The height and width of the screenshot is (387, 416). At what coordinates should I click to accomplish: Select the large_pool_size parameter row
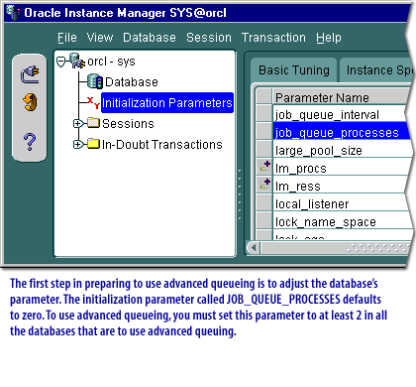pyautogui.click(x=342, y=150)
